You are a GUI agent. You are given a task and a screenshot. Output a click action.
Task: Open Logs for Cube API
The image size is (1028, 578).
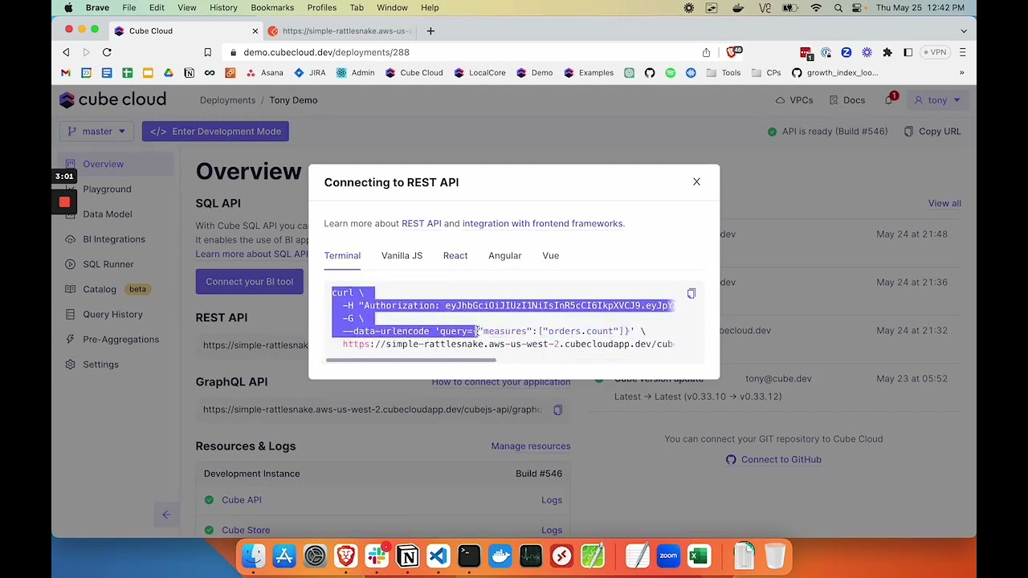coord(552,500)
